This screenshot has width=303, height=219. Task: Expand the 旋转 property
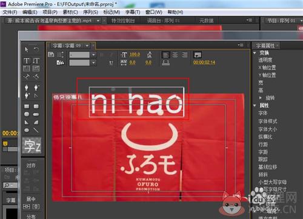click(x=261, y=98)
